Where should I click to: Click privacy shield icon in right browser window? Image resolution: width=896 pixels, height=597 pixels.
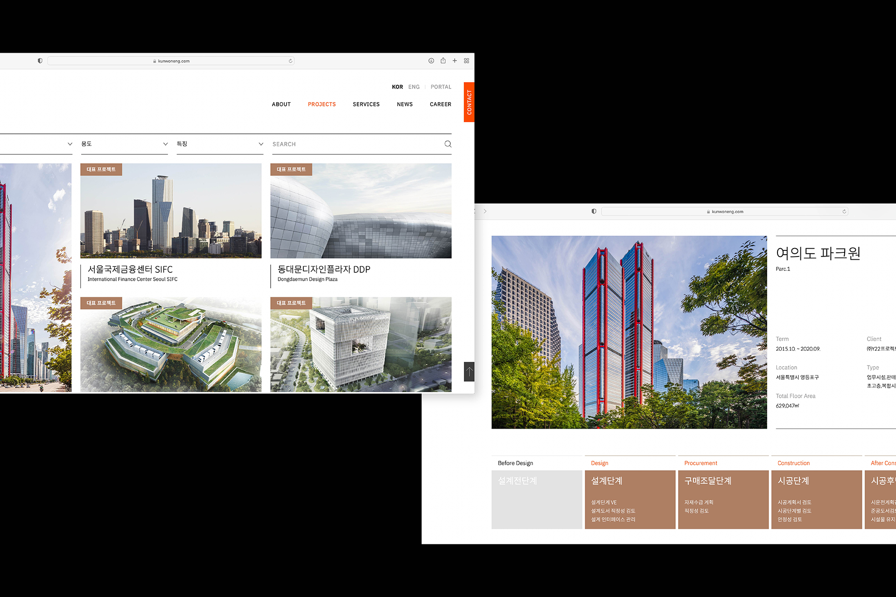[x=594, y=211]
